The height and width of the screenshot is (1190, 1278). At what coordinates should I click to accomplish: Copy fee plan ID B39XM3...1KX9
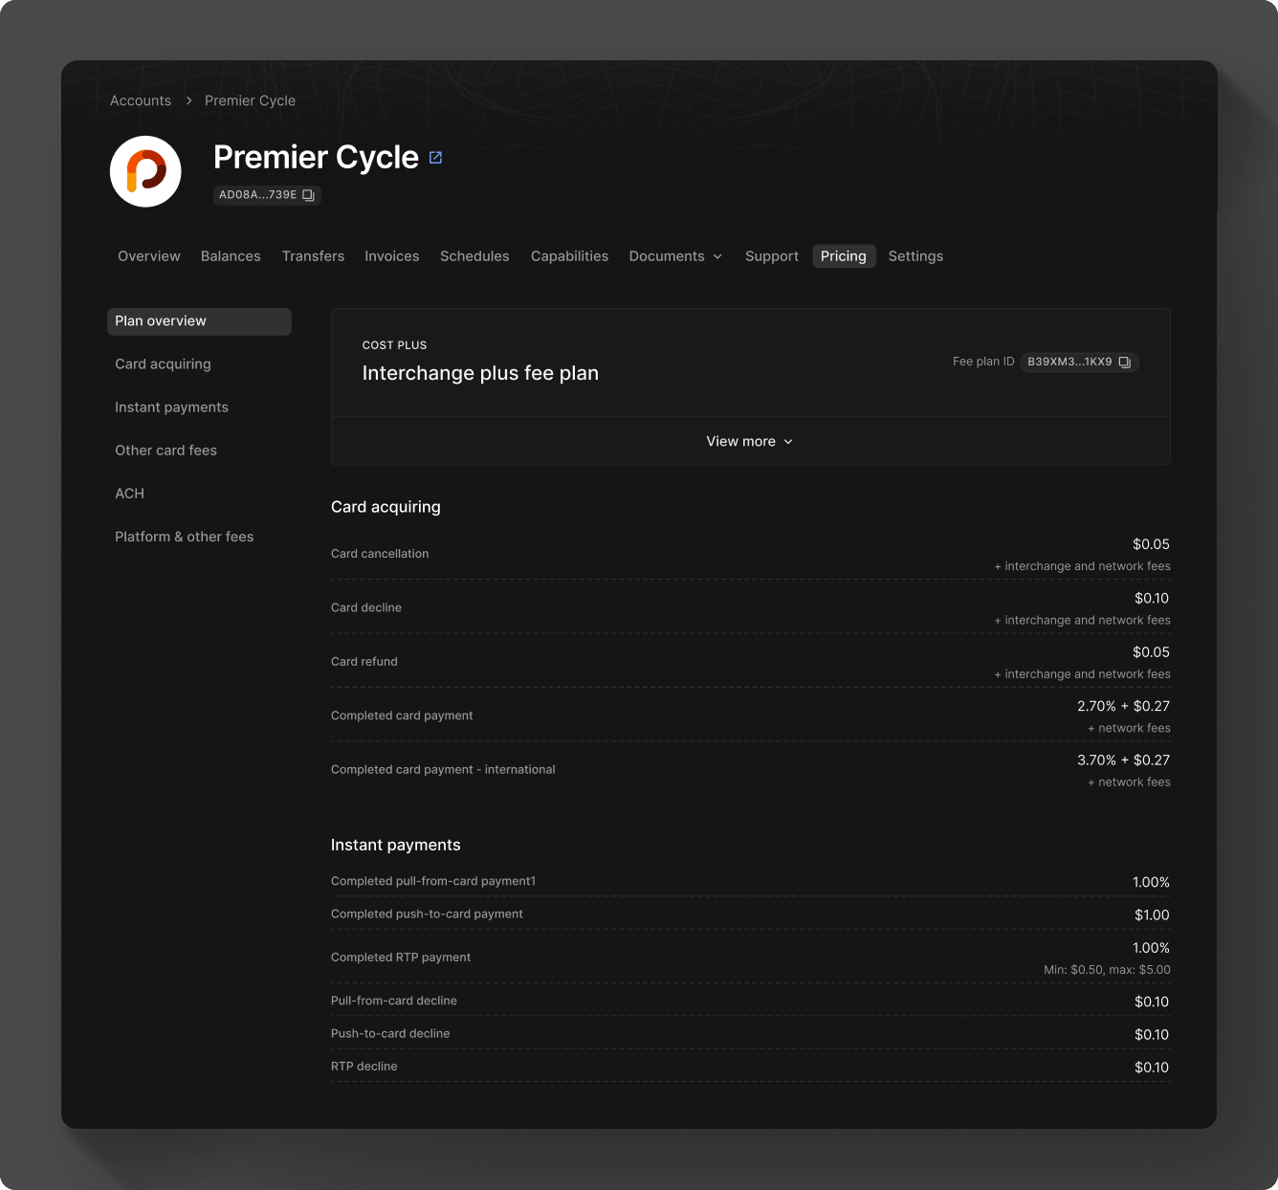tap(1125, 363)
